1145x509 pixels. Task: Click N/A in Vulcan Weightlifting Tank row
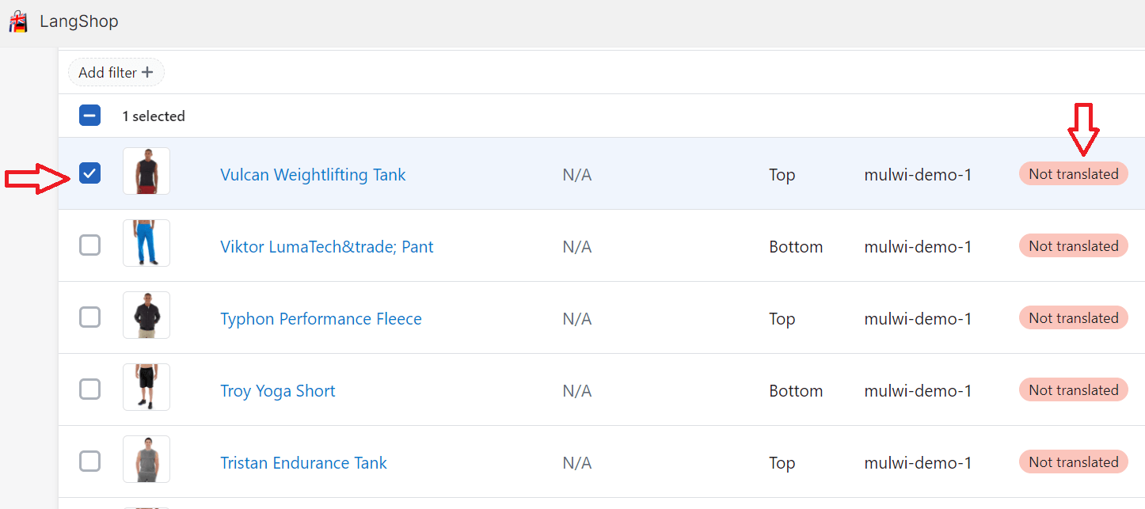coord(577,175)
